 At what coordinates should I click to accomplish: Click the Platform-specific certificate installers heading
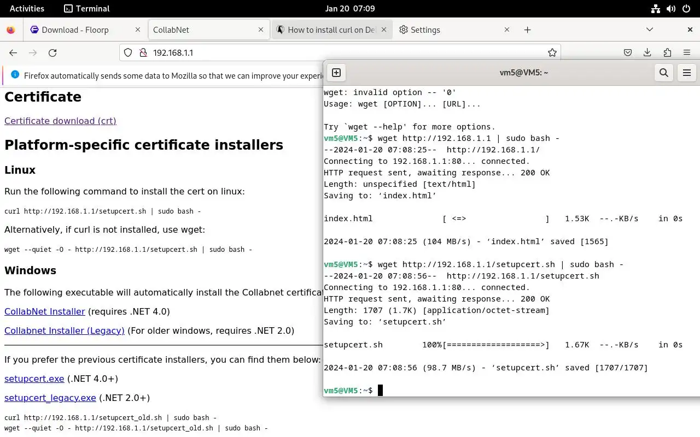point(144,145)
